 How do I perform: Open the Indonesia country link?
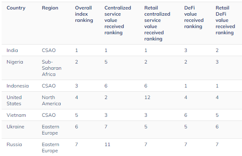click(x=18, y=86)
